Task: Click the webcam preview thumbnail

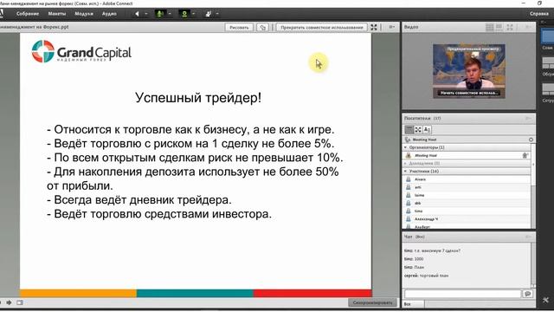Action: coord(469,71)
